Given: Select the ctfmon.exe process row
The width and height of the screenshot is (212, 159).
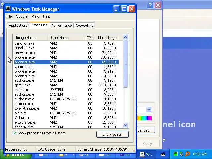Looking at the screenshot, I should tap(66, 104).
